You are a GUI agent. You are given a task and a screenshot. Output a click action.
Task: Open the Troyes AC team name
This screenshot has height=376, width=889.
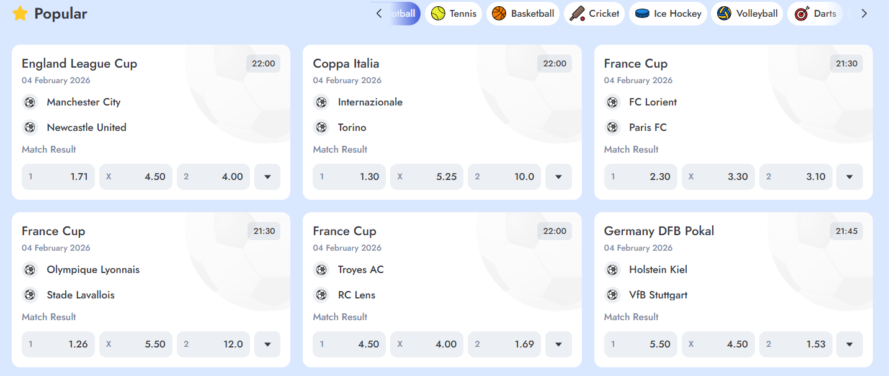click(360, 270)
